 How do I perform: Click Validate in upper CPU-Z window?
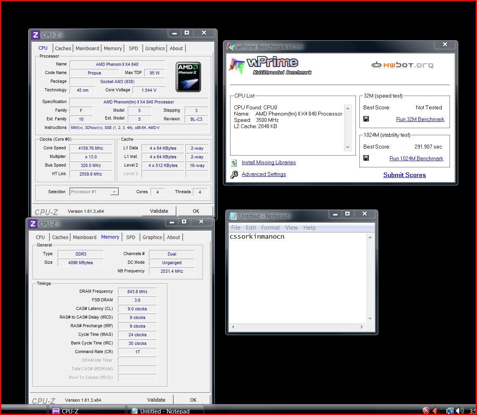point(159,211)
